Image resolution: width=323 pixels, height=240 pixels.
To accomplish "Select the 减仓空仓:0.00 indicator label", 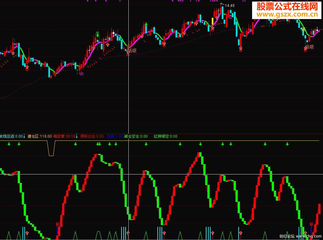I will (136, 136).
